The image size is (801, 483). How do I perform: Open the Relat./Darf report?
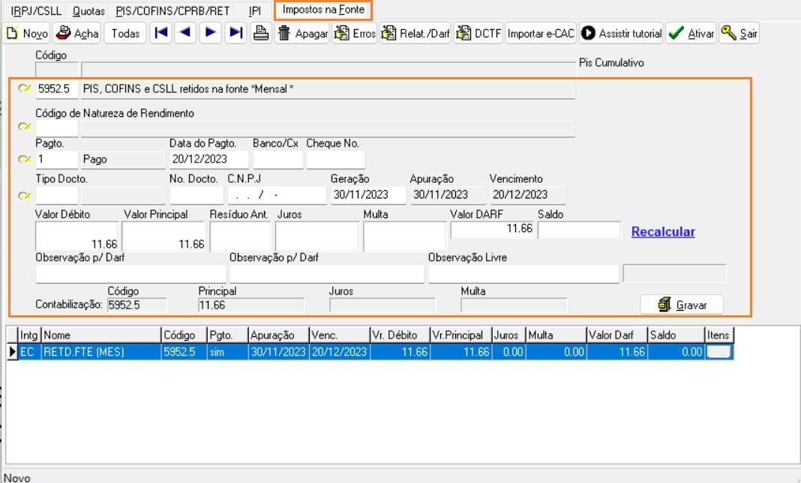pos(415,34)
